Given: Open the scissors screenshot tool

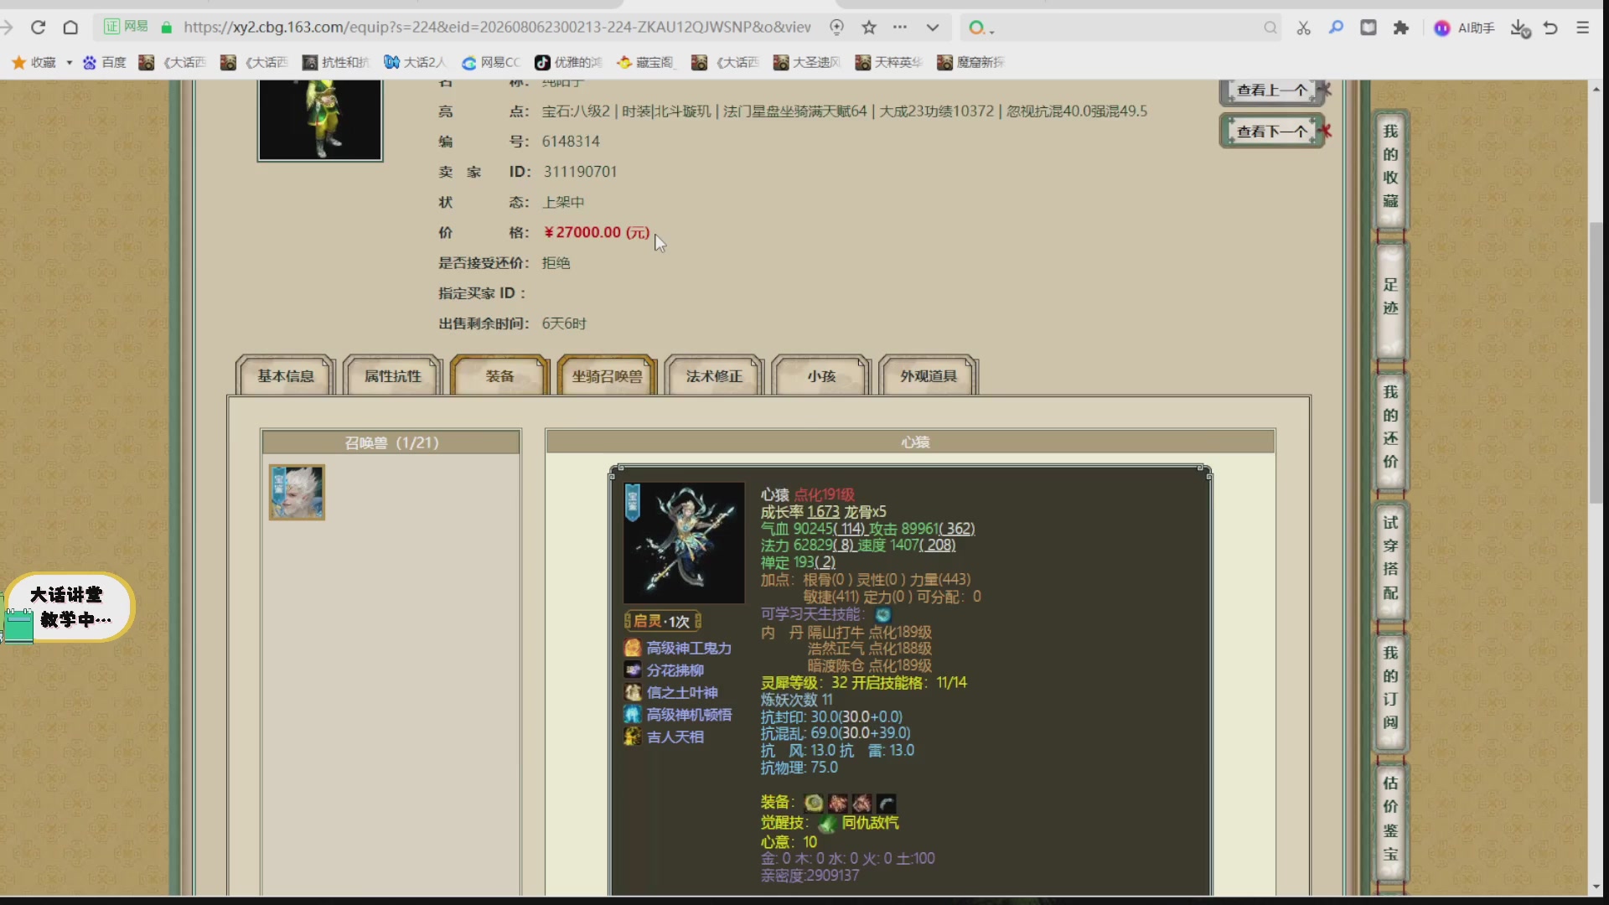Looking at the screenshot, I should pyautogui.click(x=1303, y=28).
